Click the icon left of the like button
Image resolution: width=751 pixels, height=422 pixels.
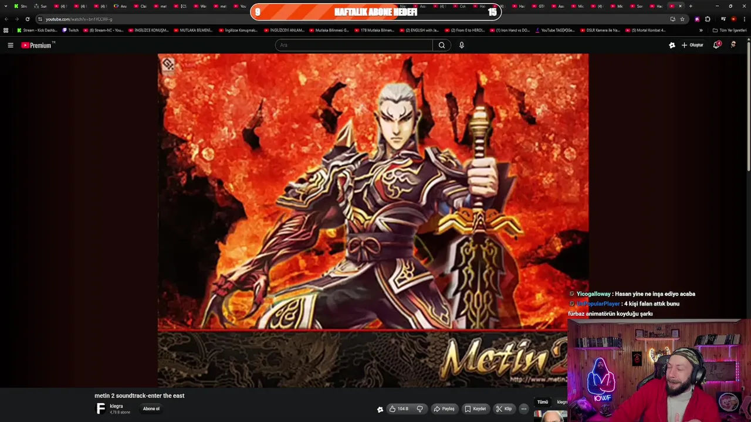[x=380, y=409]
